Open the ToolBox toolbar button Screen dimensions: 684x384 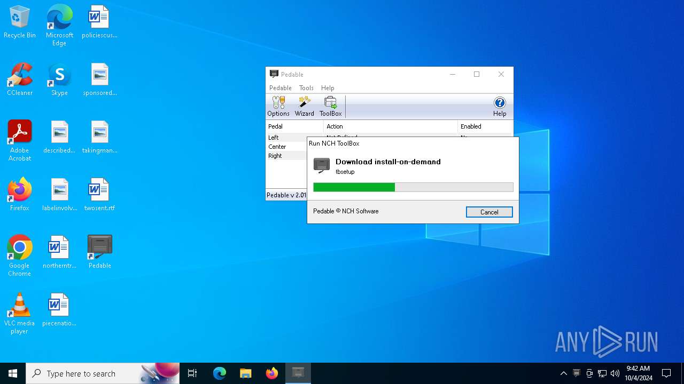330,107
